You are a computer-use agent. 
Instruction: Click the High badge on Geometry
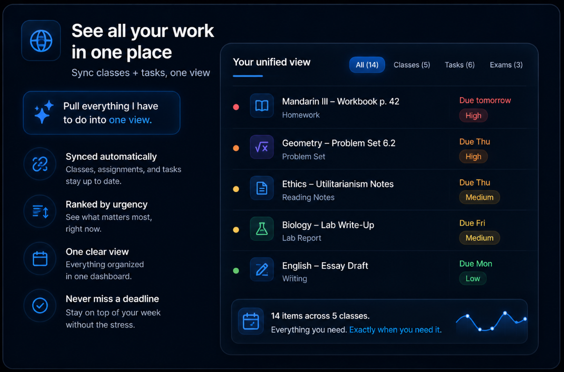[x=473, y=157]
